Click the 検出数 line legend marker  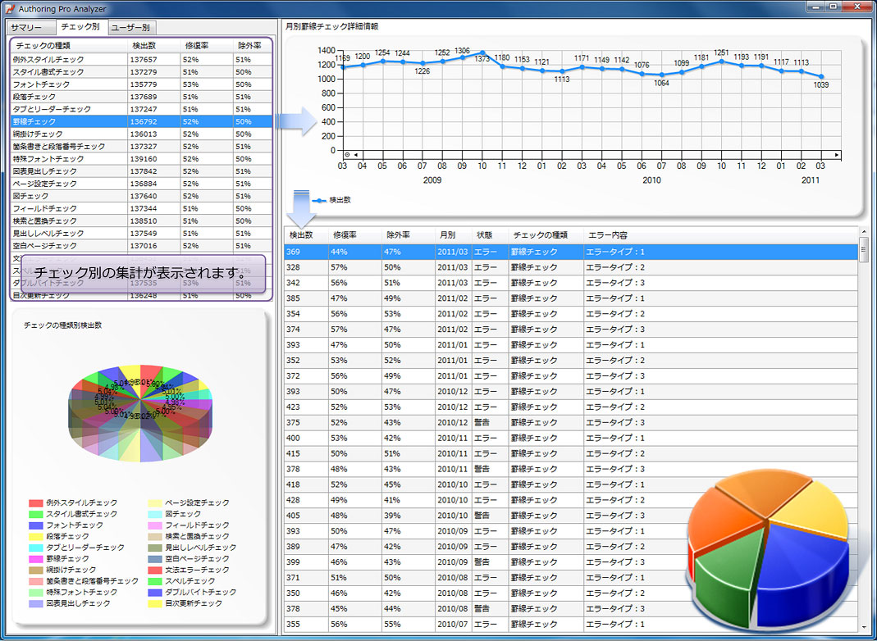click(319, 199)
